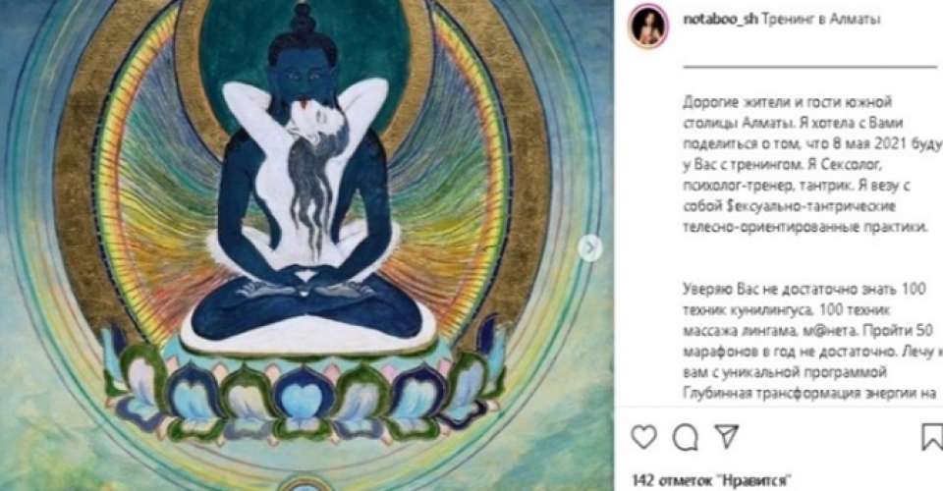Visit the notaboo_sh username link
Screen dimensions: 943x491
[x=720, y=20]
